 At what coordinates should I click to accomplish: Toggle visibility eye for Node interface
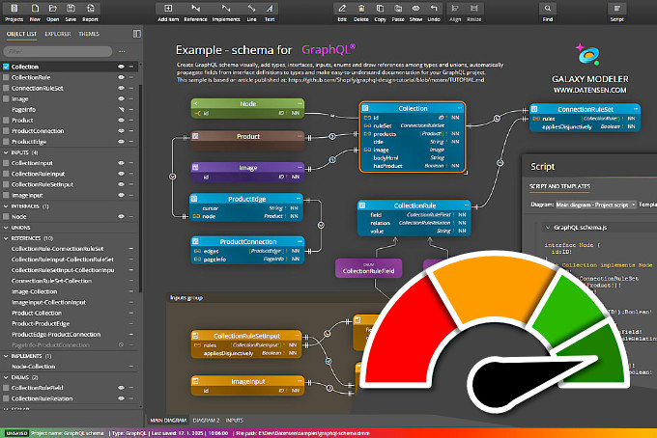(121, 216)
